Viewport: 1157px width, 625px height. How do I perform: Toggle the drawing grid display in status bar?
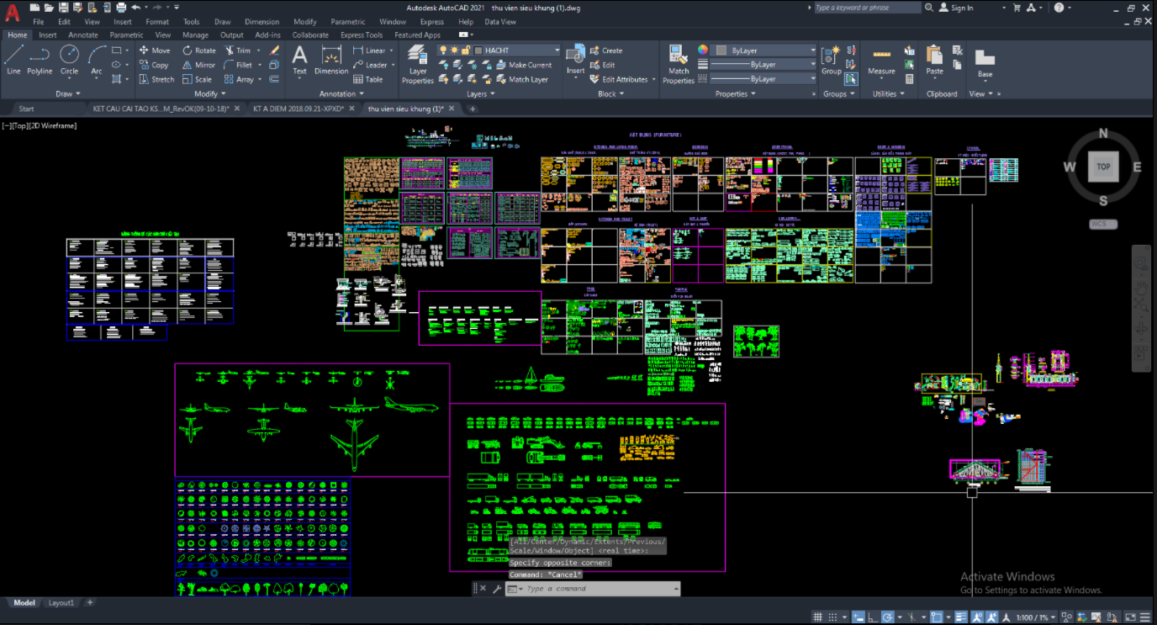pos(817,617)
